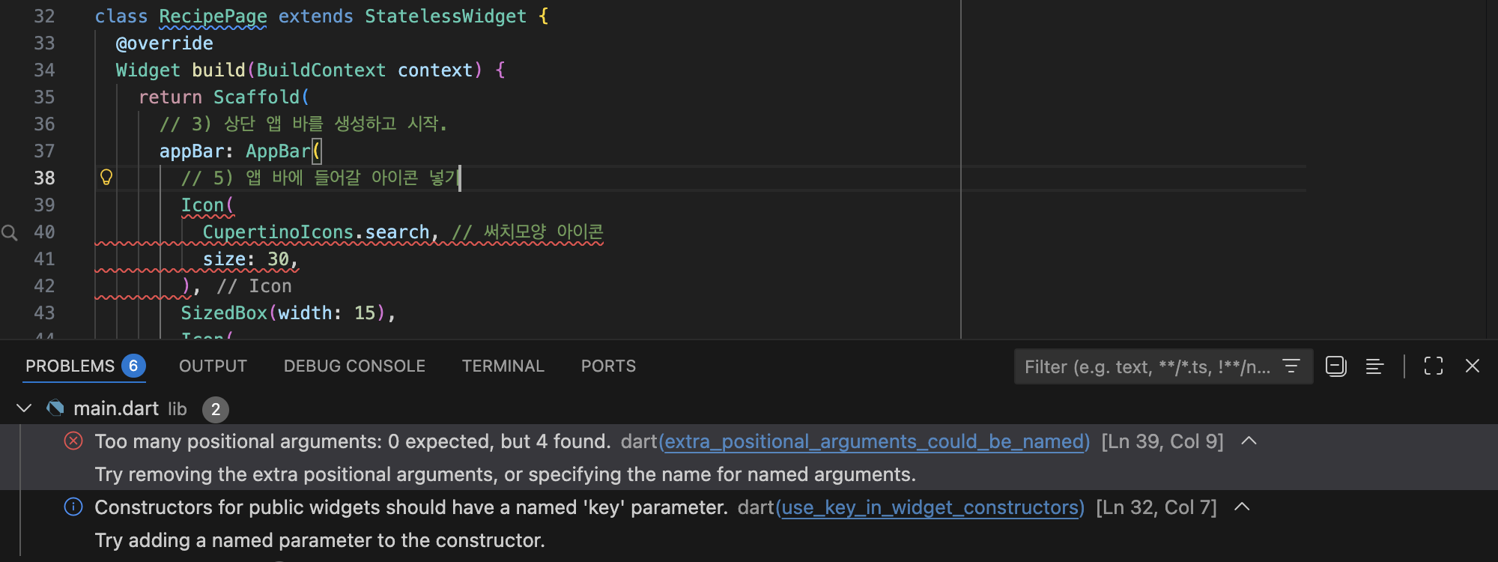Toggle view as tree list icon
This screenshot has width=1498, height=562.
pyautogui.click(x=1374, y=366)
